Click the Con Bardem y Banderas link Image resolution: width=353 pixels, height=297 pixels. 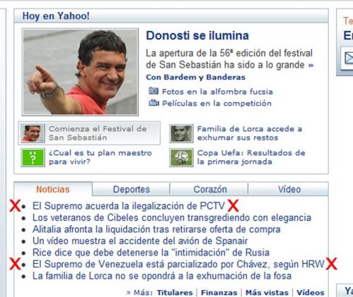[196, 77]
